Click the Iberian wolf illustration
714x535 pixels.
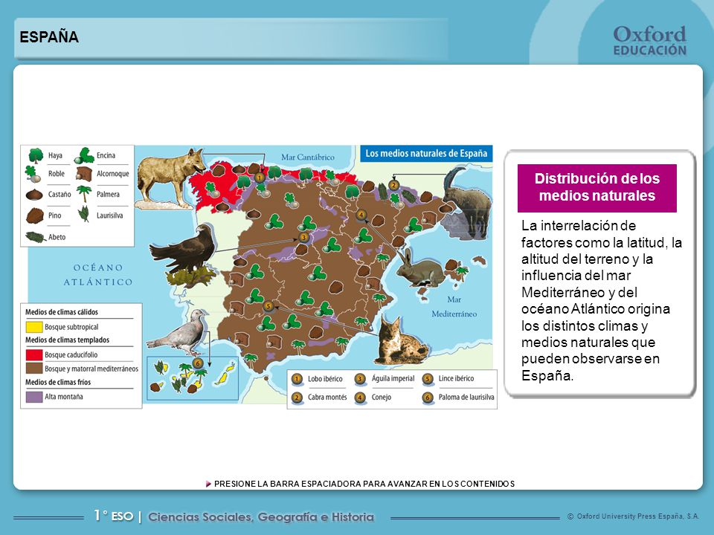[x=171, y=178]
